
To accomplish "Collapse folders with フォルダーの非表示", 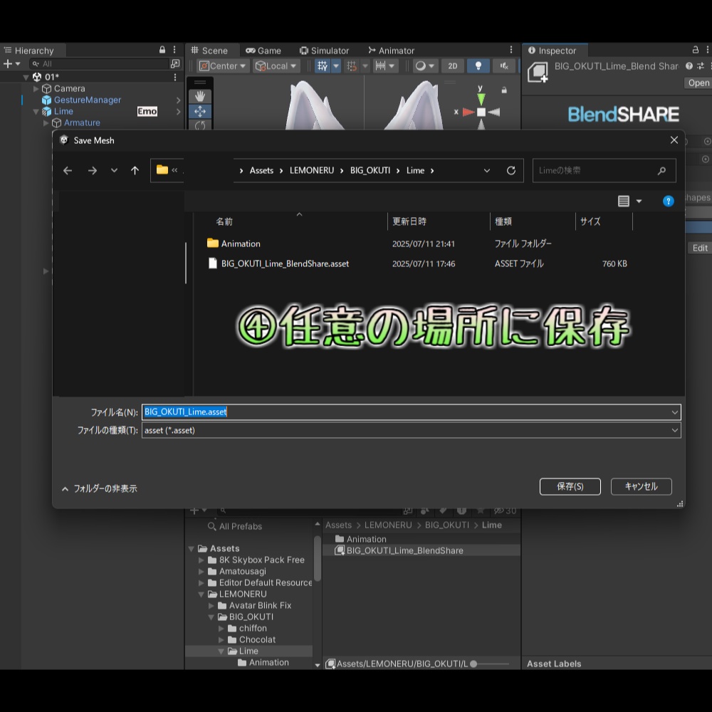I will [100, 489].
